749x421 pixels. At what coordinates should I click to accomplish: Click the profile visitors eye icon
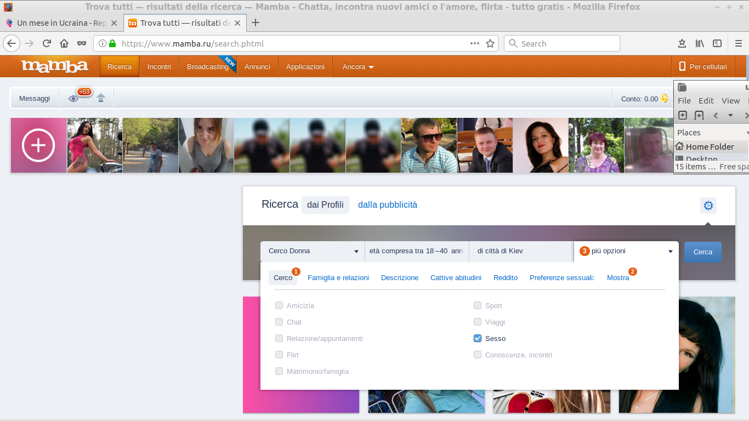click(73, 99)
